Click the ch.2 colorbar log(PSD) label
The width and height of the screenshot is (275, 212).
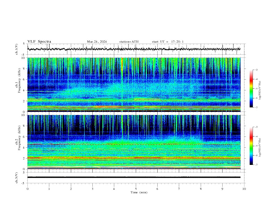tap(260, 148)
